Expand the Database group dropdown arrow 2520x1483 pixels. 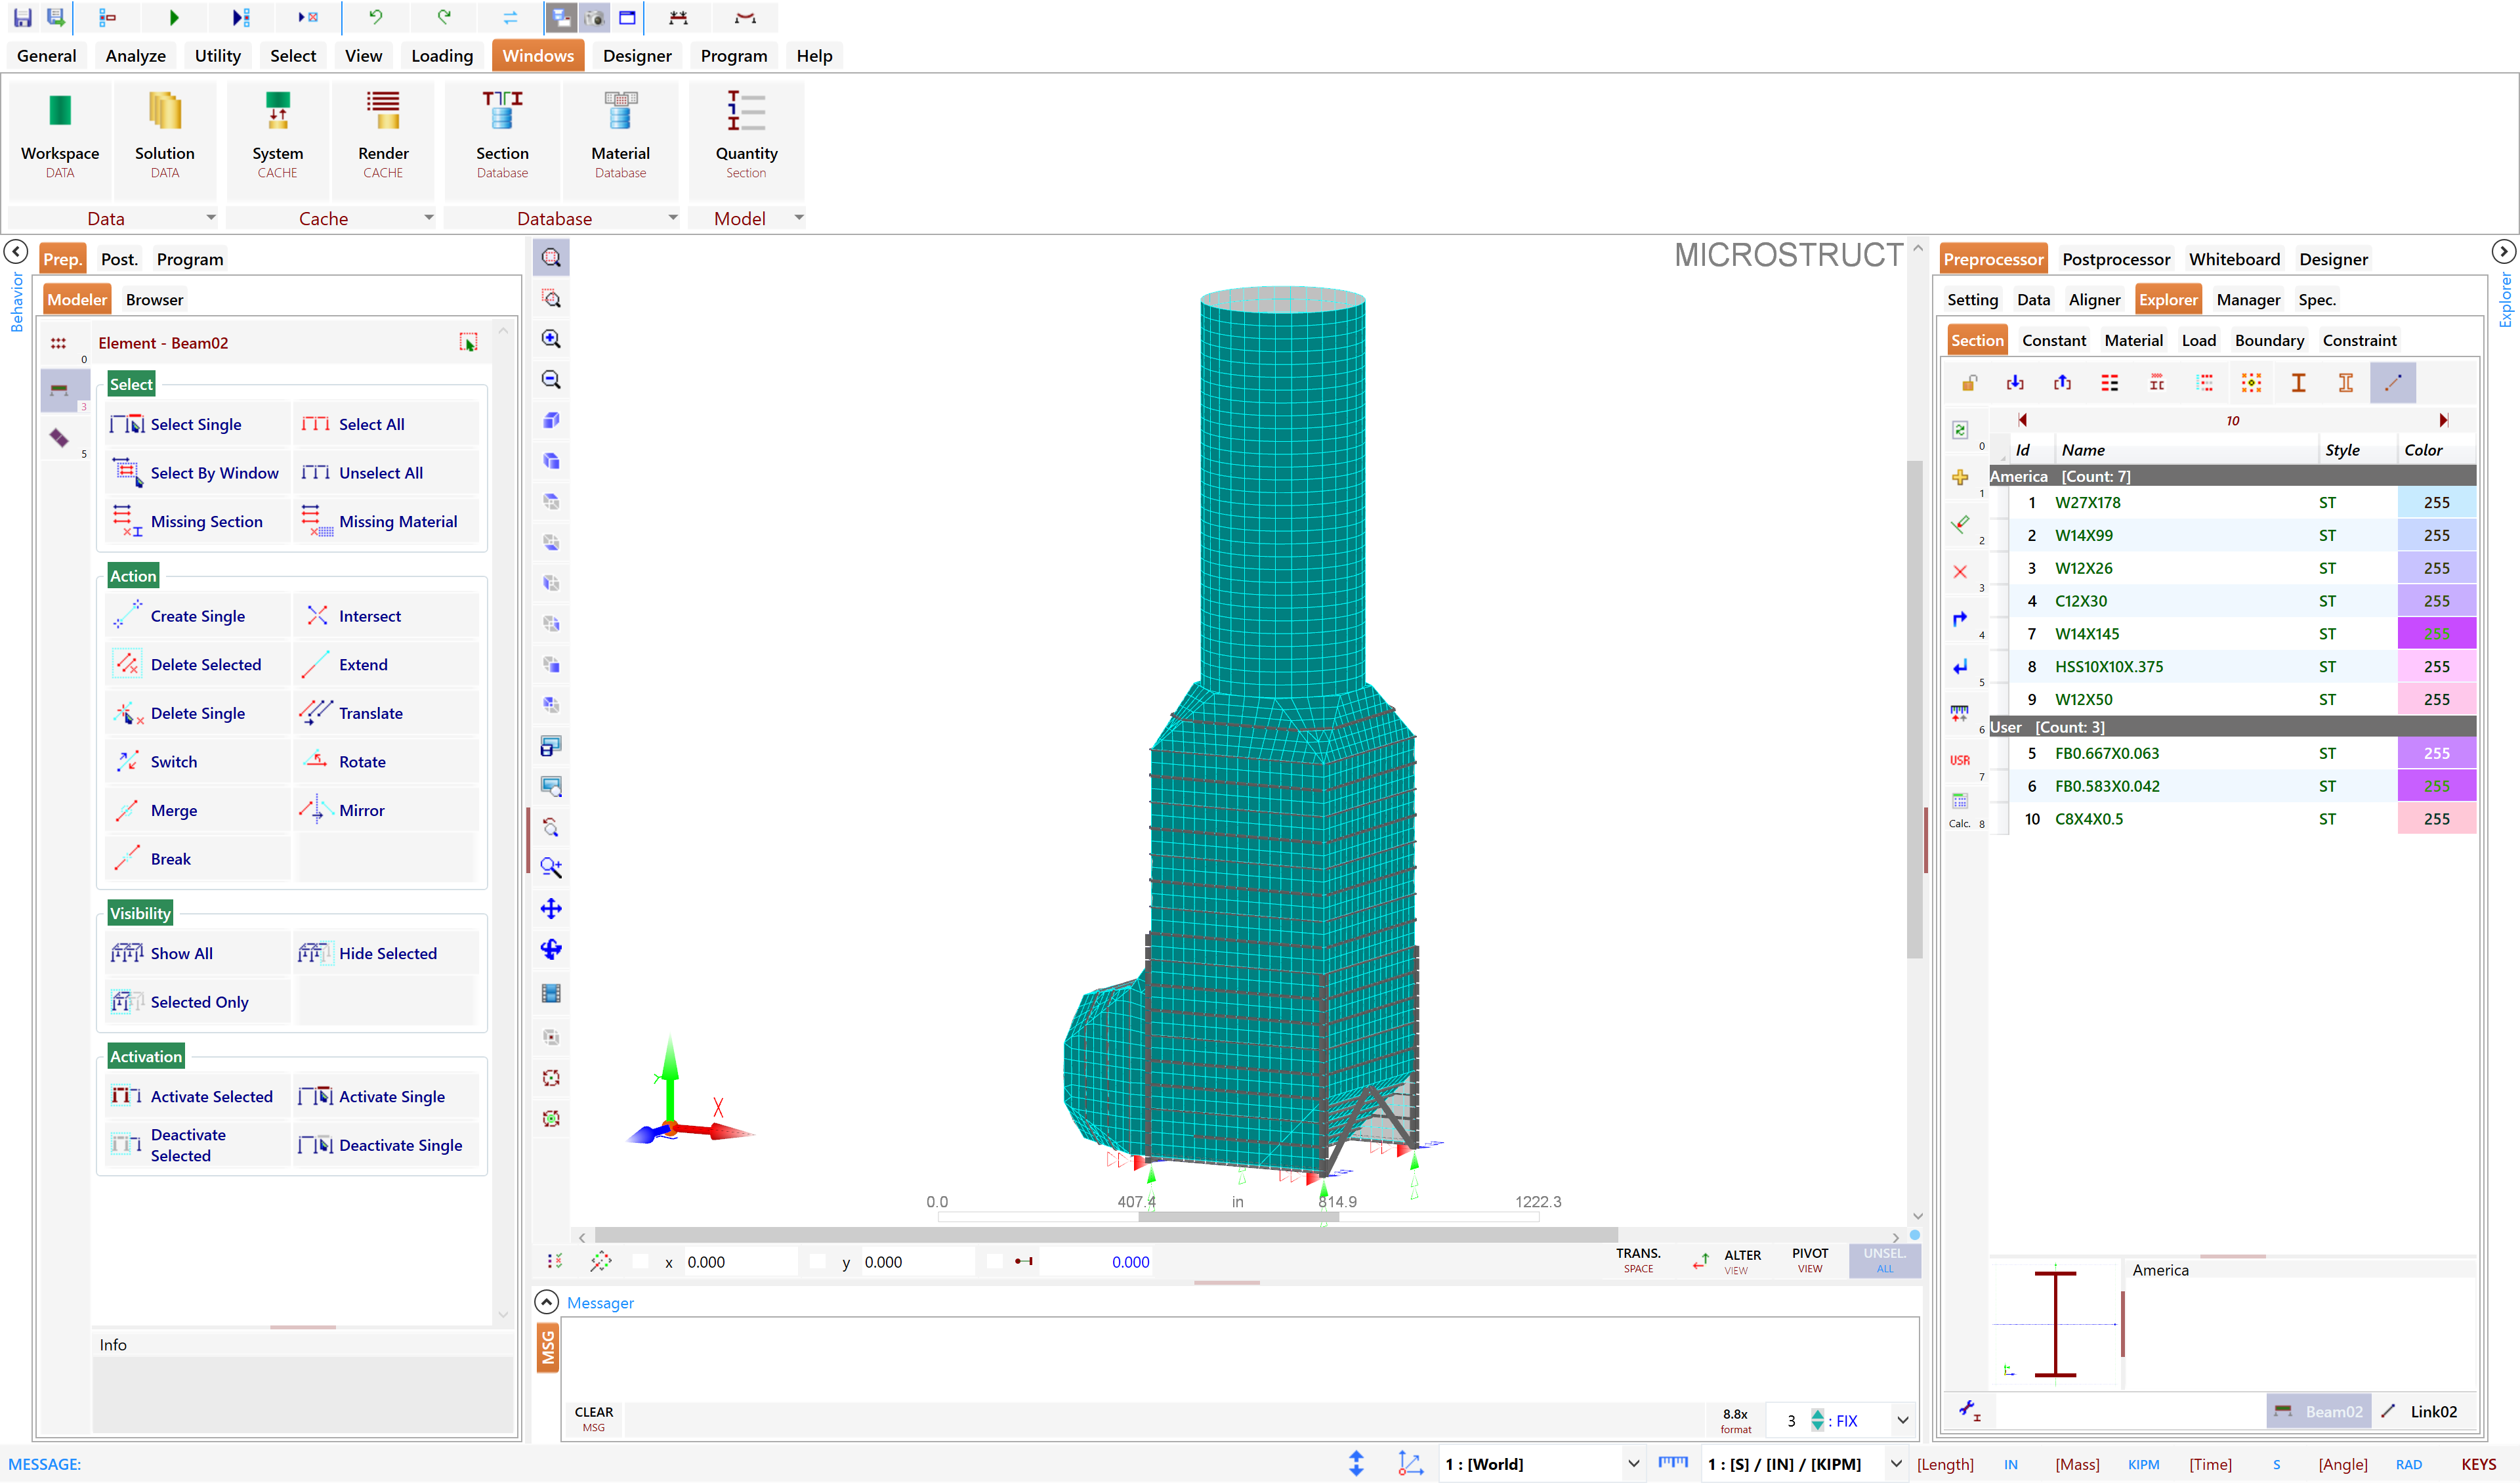coord(673,217)
